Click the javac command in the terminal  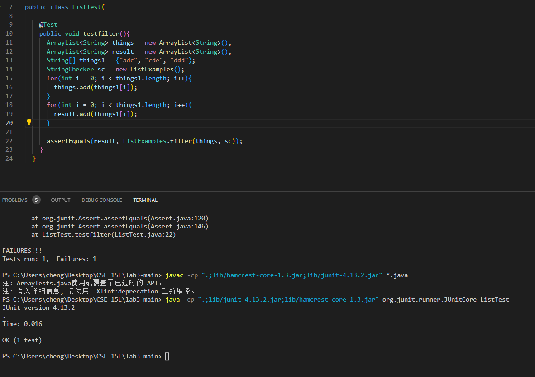tap(174, 275)
